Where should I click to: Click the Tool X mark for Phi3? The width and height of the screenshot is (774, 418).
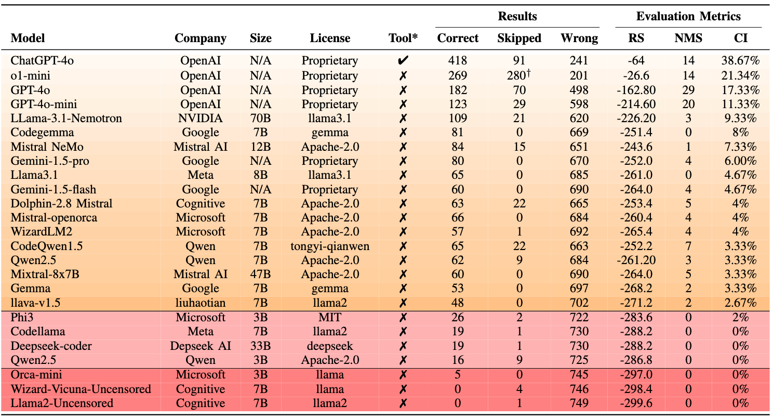point(403,318)
